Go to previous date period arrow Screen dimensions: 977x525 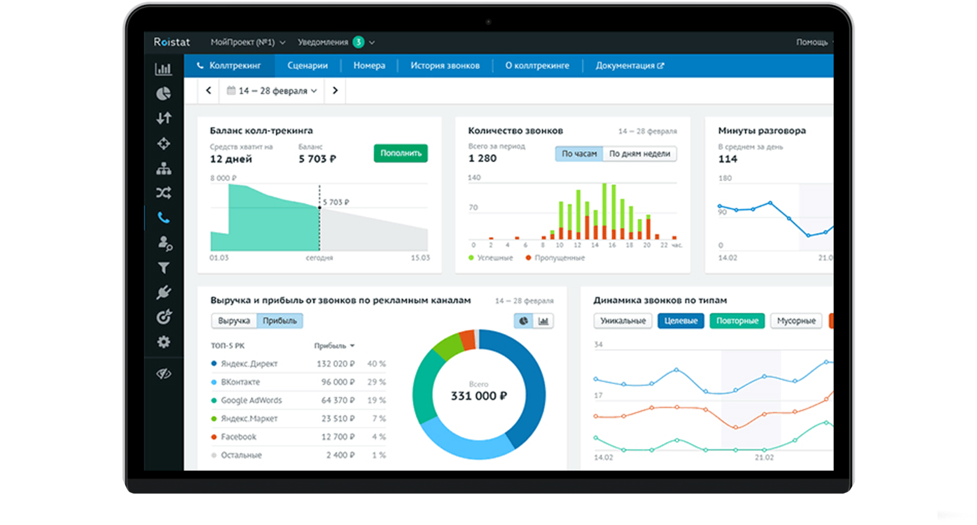coord(208,91)
